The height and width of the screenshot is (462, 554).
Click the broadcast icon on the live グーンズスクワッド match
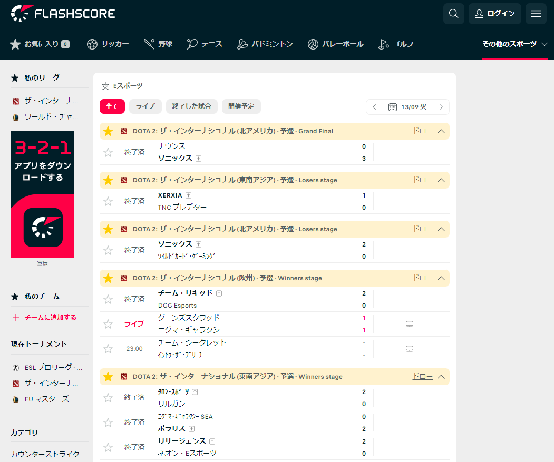[411, 323]
